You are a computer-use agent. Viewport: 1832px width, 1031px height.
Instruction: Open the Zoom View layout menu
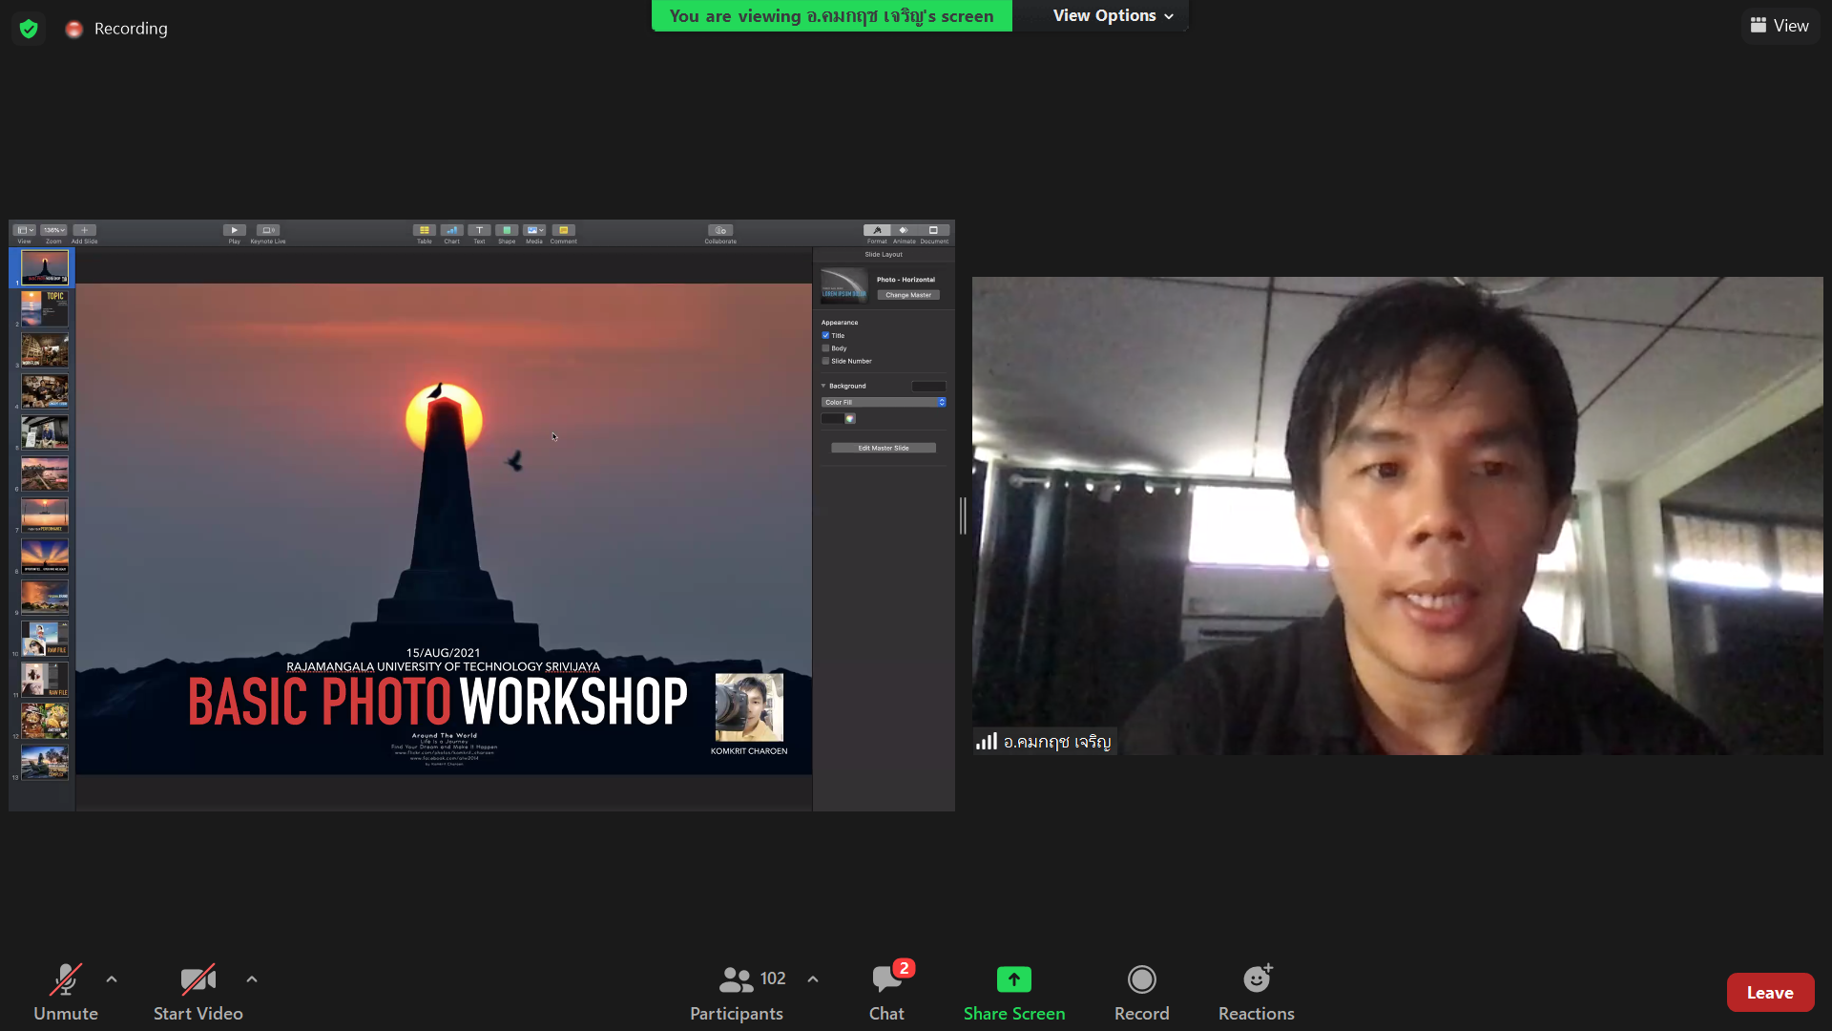pos(1780,26)
